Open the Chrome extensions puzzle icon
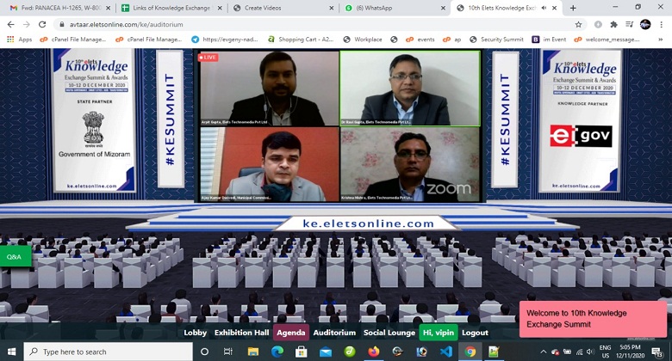Screen dimensions: 672x361 click(x=613, y=24)
